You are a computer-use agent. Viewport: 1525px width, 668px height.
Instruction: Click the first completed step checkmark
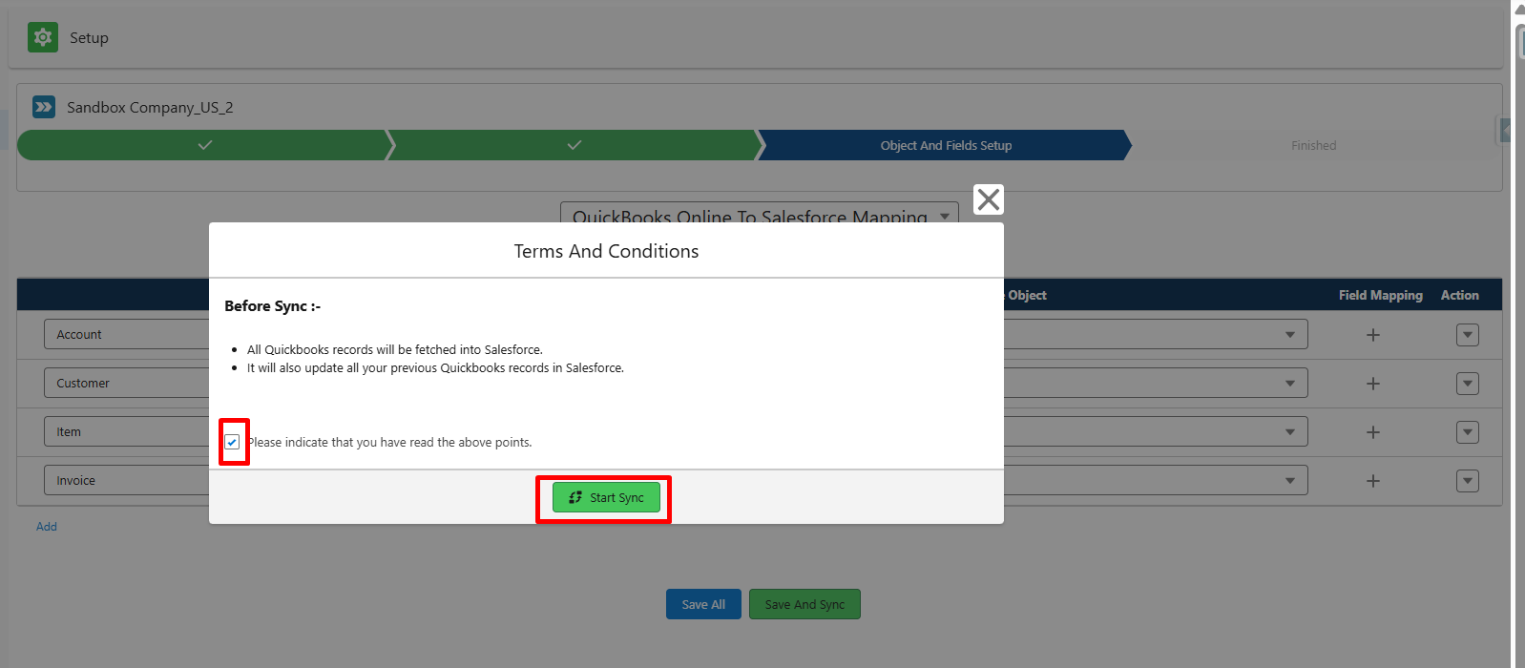pos(204,145)
